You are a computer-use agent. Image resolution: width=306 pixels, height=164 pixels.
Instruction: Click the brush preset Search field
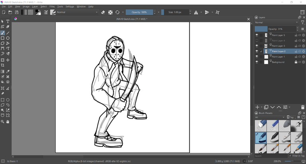(271, 156)
